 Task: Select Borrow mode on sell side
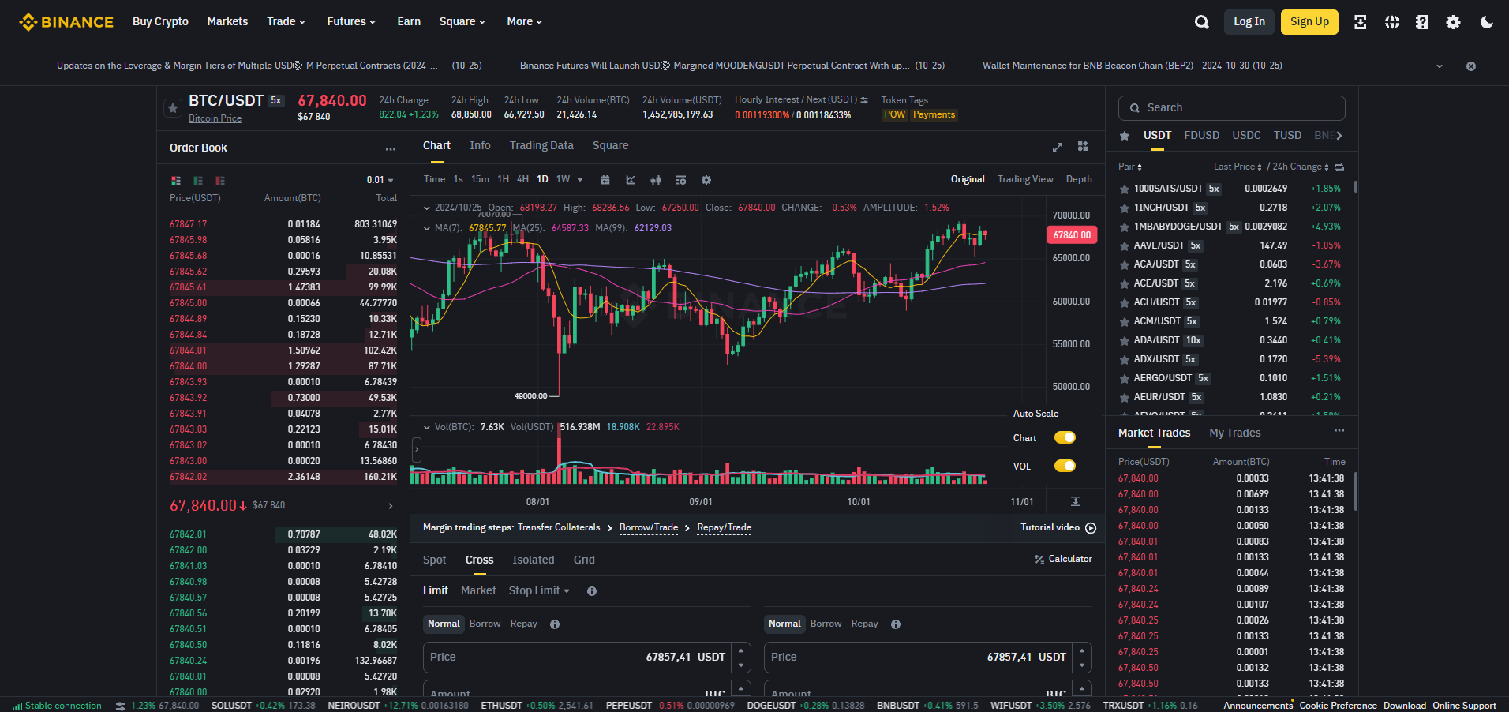point(826,624)
